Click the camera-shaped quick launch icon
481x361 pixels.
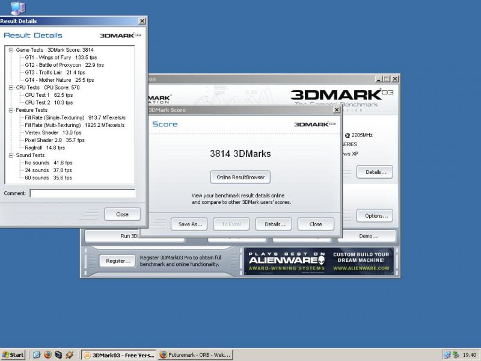click(x=58, y=355)
